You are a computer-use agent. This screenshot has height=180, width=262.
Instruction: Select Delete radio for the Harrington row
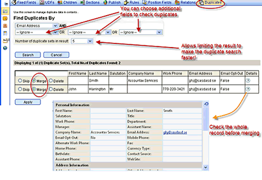click(x=51, y=89)
